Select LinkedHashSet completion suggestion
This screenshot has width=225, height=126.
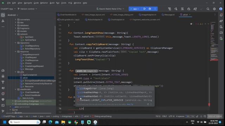point(115,96)
